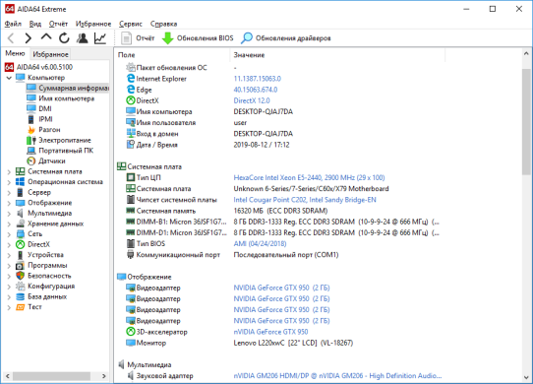Select the Lenovo L220xwC monitor value
Viewport: 533px width, 384px height.
point(293,343)
